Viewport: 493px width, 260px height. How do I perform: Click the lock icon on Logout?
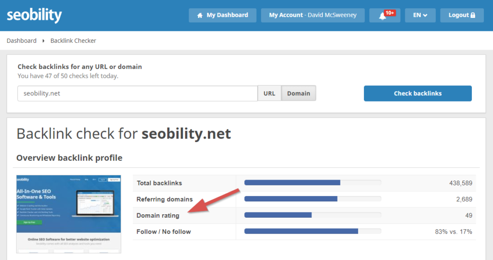click(x=473, y=15)
